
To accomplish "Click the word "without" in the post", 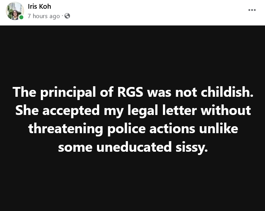I will point(227,110).
